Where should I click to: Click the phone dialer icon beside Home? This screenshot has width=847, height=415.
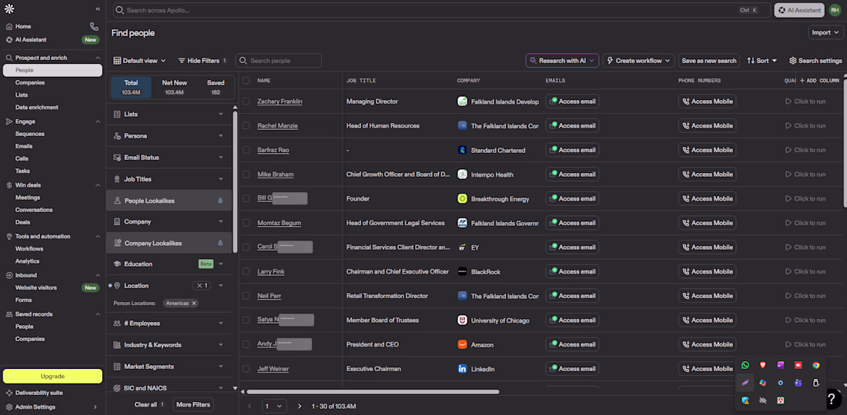[x=94, y=26]
